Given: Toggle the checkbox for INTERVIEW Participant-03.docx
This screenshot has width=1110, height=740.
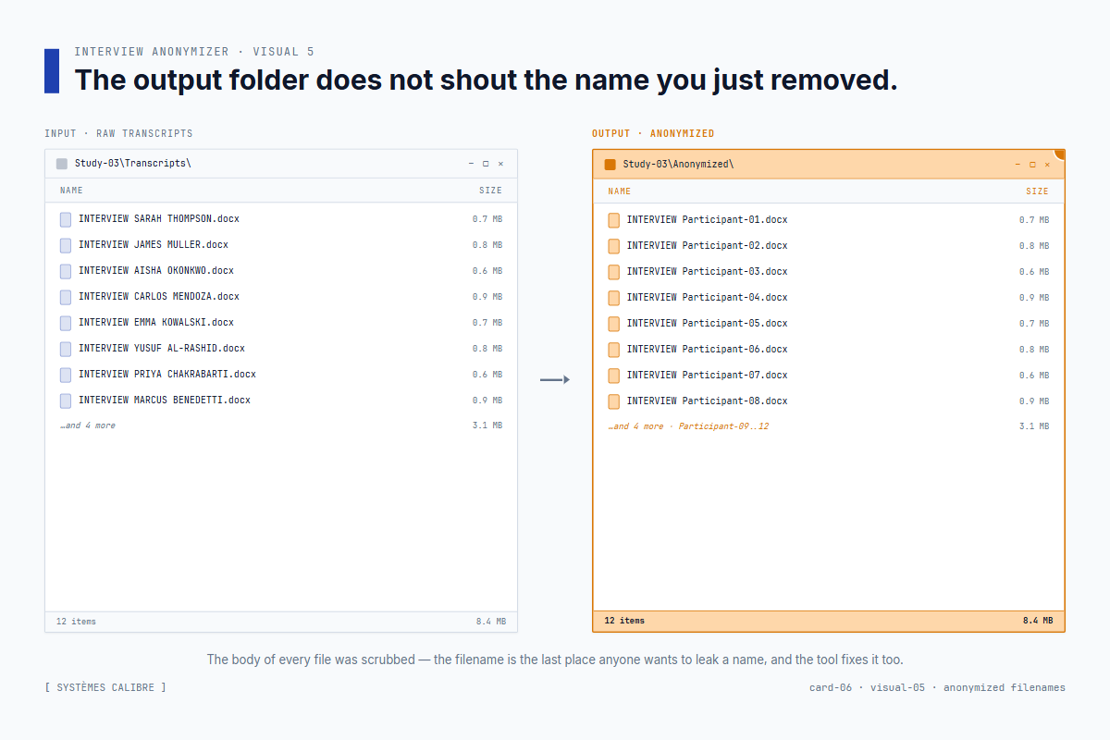Looking at the screenshot, I should click(x=611, y=271).
